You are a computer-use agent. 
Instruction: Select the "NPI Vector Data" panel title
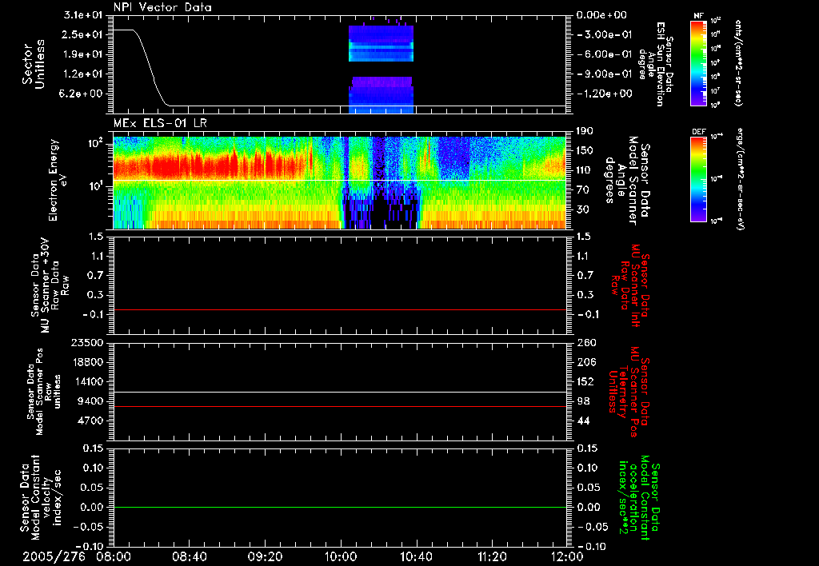pos(163,7)
